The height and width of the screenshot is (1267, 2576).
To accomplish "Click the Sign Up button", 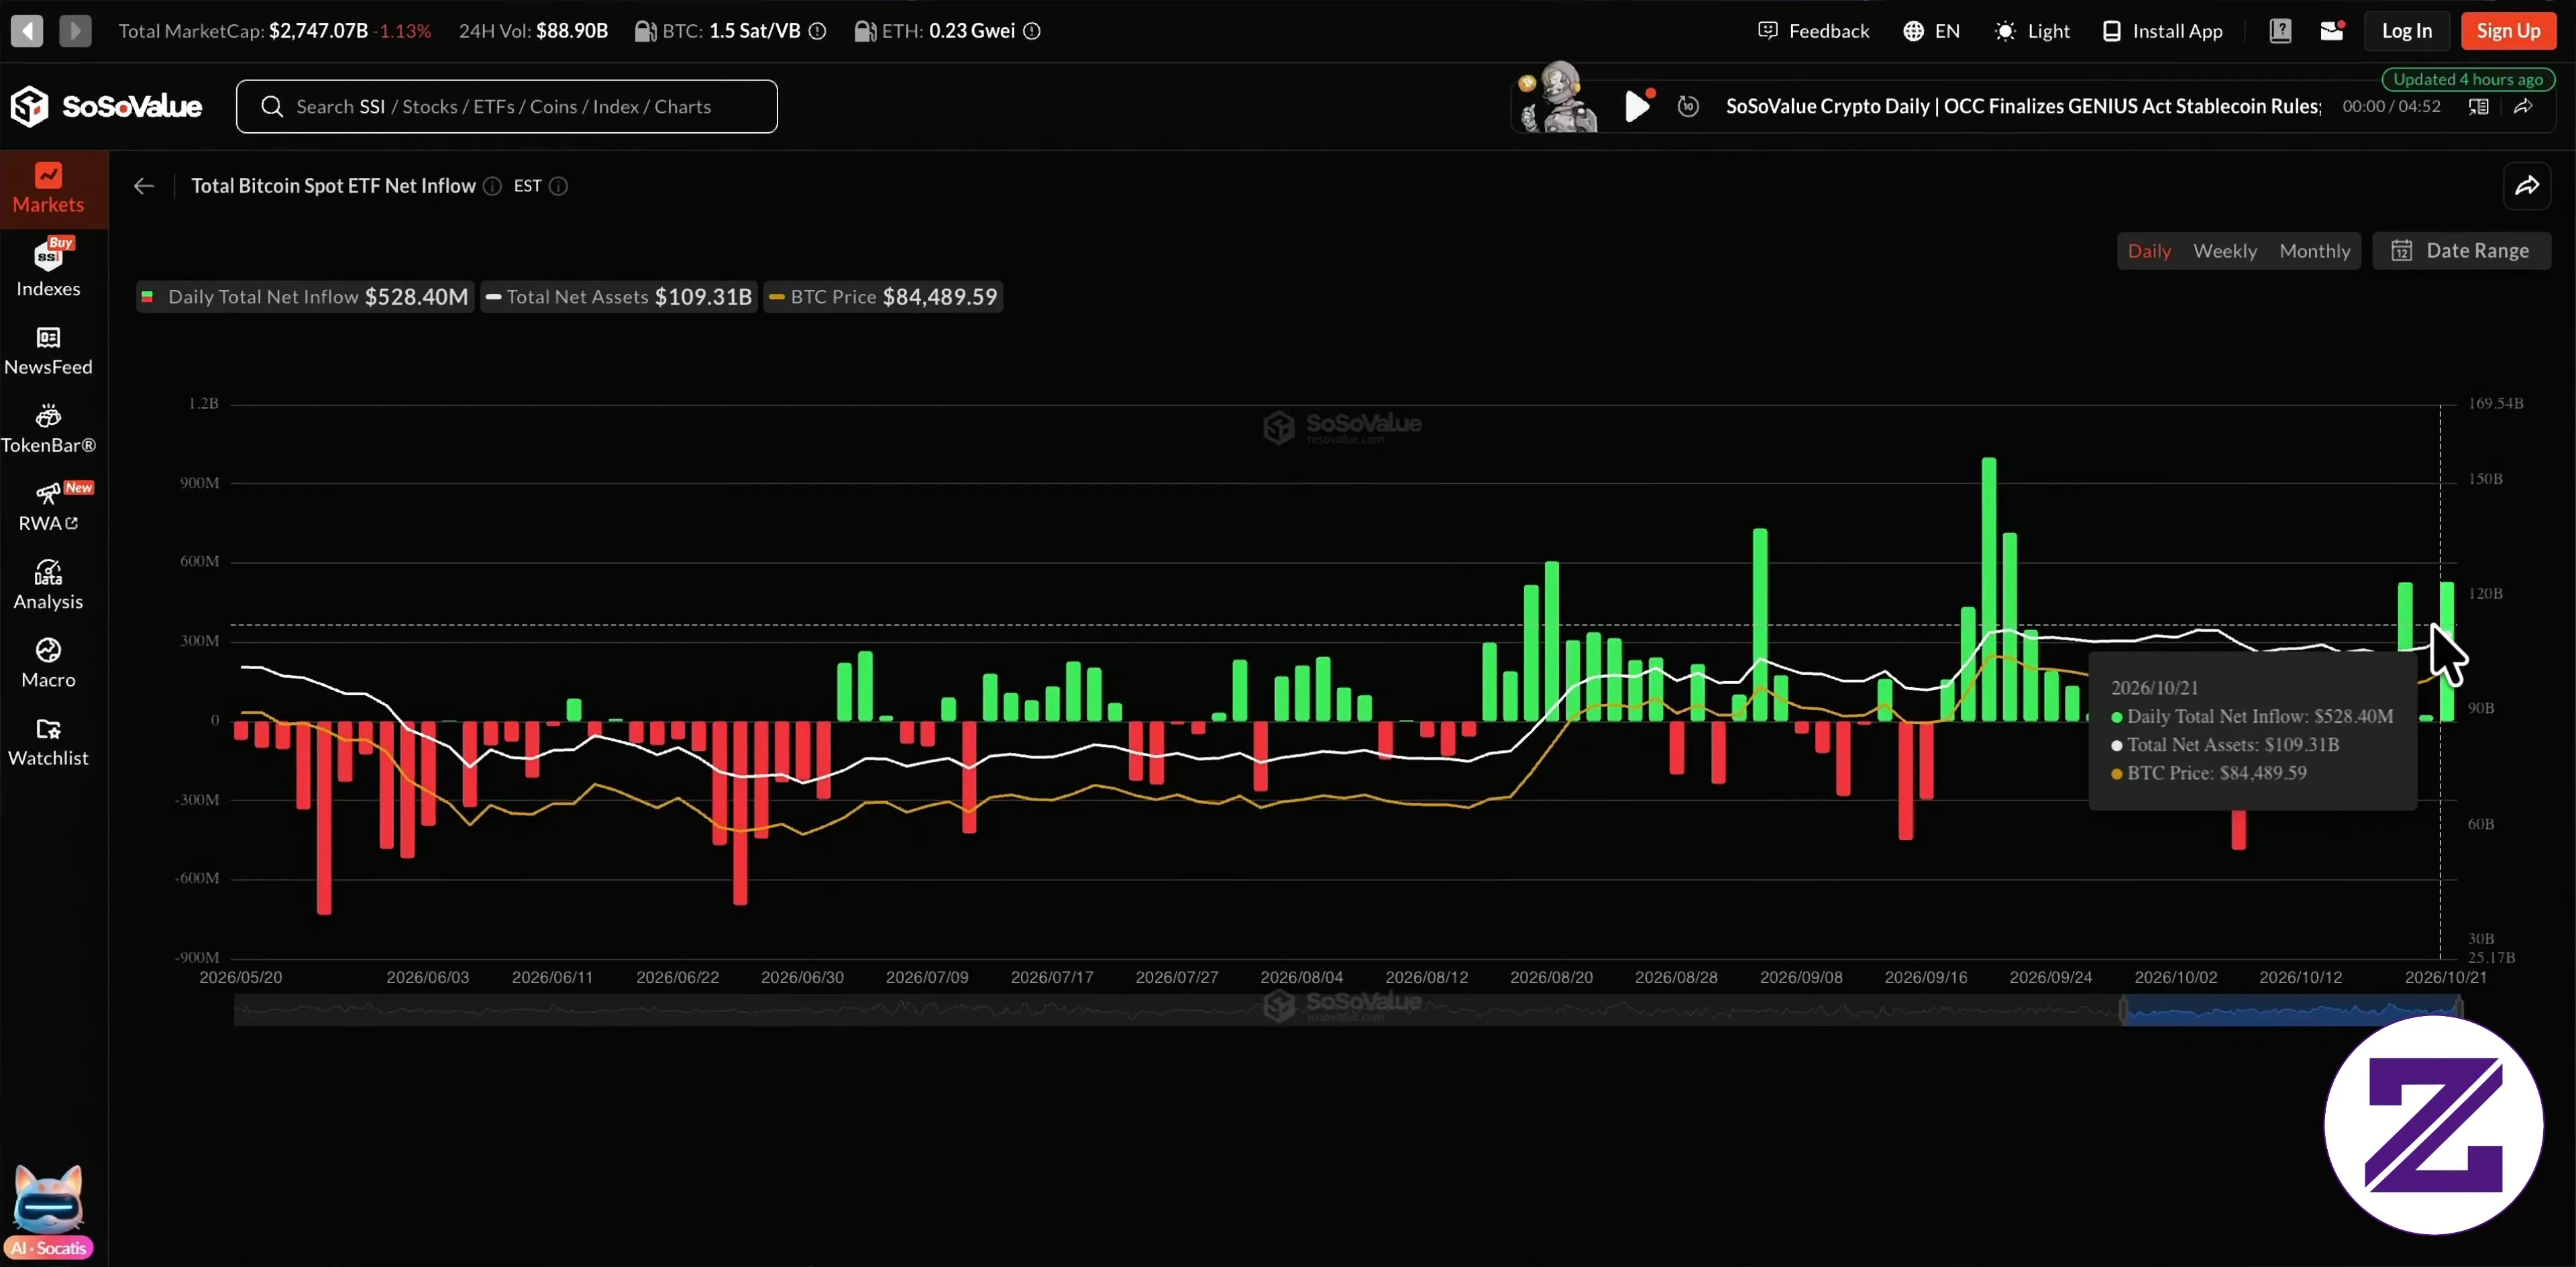I will pos(2508,31).
